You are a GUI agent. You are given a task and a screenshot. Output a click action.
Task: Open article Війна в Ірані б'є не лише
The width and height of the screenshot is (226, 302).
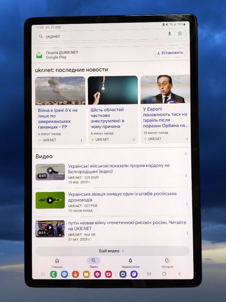click(x=58, y=119)
